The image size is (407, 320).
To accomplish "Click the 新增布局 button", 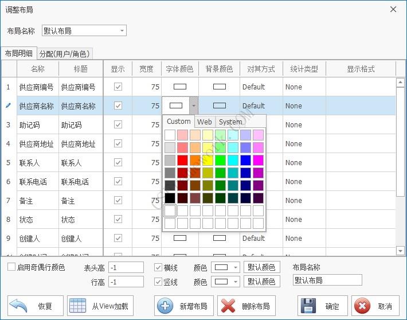I will [184, 306].
